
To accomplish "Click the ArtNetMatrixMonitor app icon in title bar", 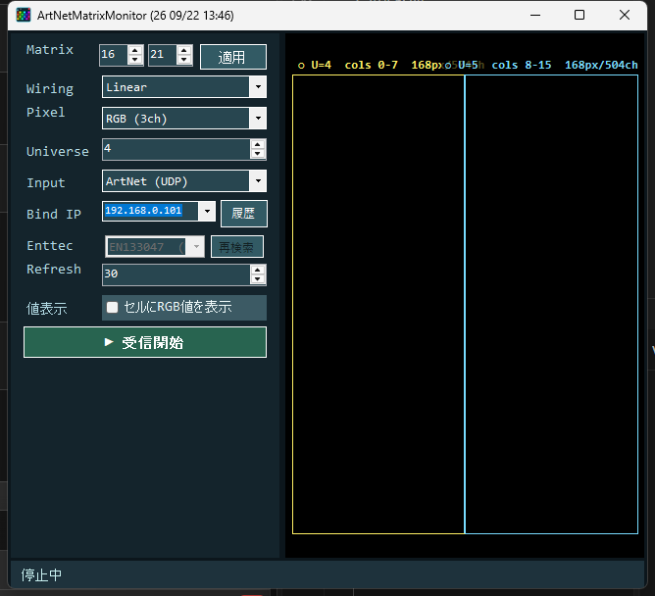I will [x=24, y=15].
